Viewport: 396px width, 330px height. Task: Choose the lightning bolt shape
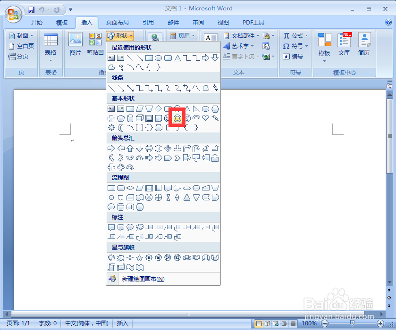pyautogui.click(x=215, y=118)
